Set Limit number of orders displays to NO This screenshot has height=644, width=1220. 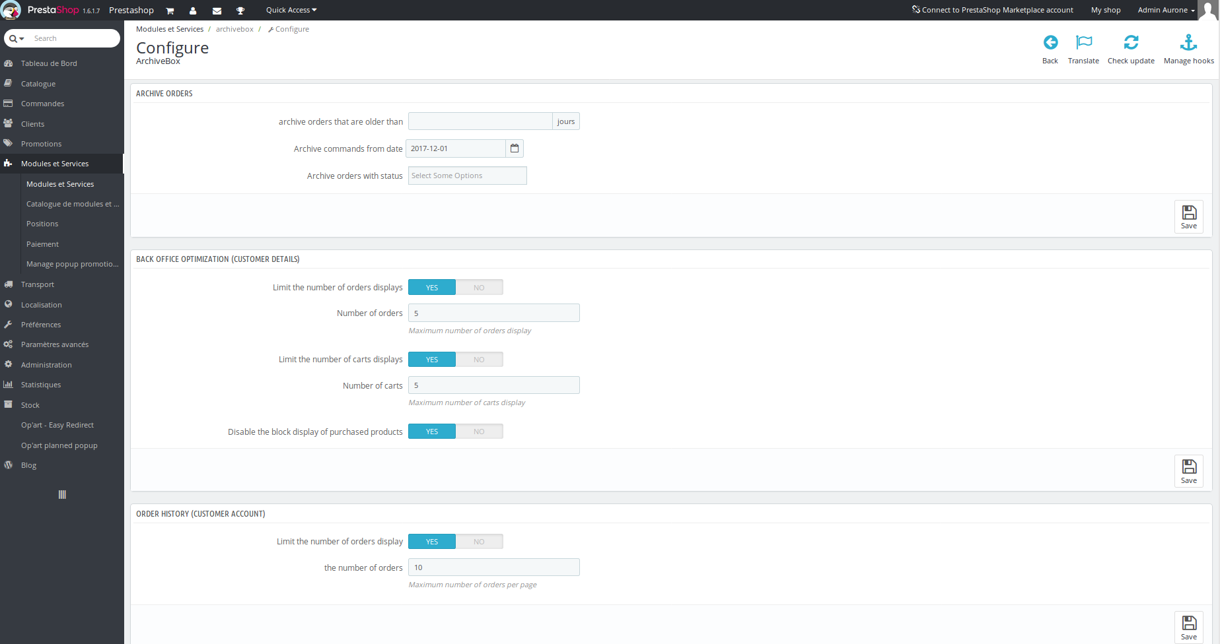pos(480,288)
